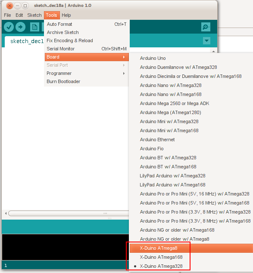This screenshot has width=253, height=273.
Task: Select X-Duino ATmega168 board
Action: (191, 257)
